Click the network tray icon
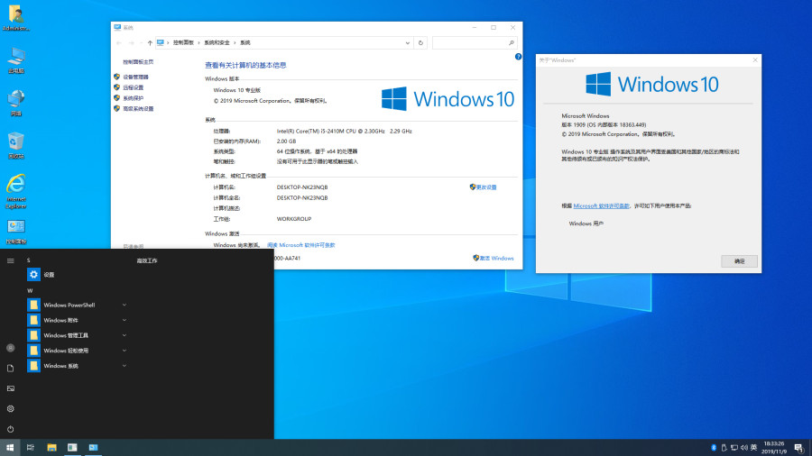Screen dimensions: 812x456 (x=734, y=447)
